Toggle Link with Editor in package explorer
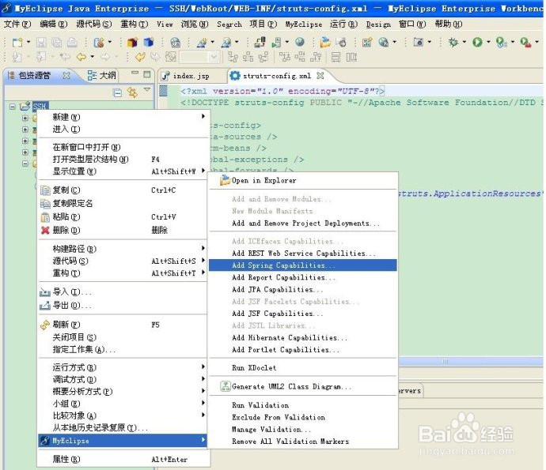 pyautogui.click(x=132, y=92)
